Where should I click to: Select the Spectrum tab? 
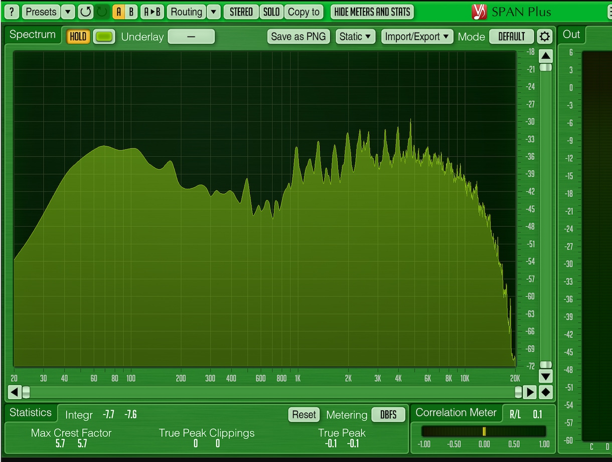(33, 35)
